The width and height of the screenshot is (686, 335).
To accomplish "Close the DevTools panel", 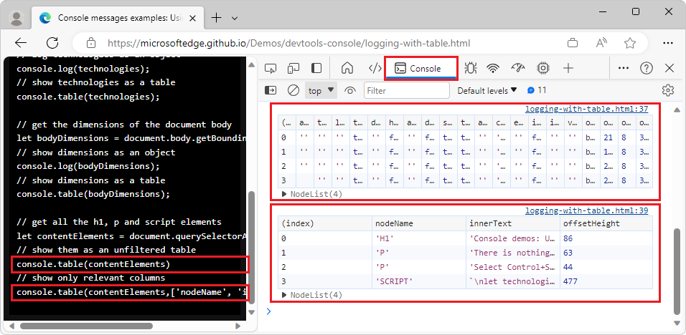I will (x=669, y=69).
